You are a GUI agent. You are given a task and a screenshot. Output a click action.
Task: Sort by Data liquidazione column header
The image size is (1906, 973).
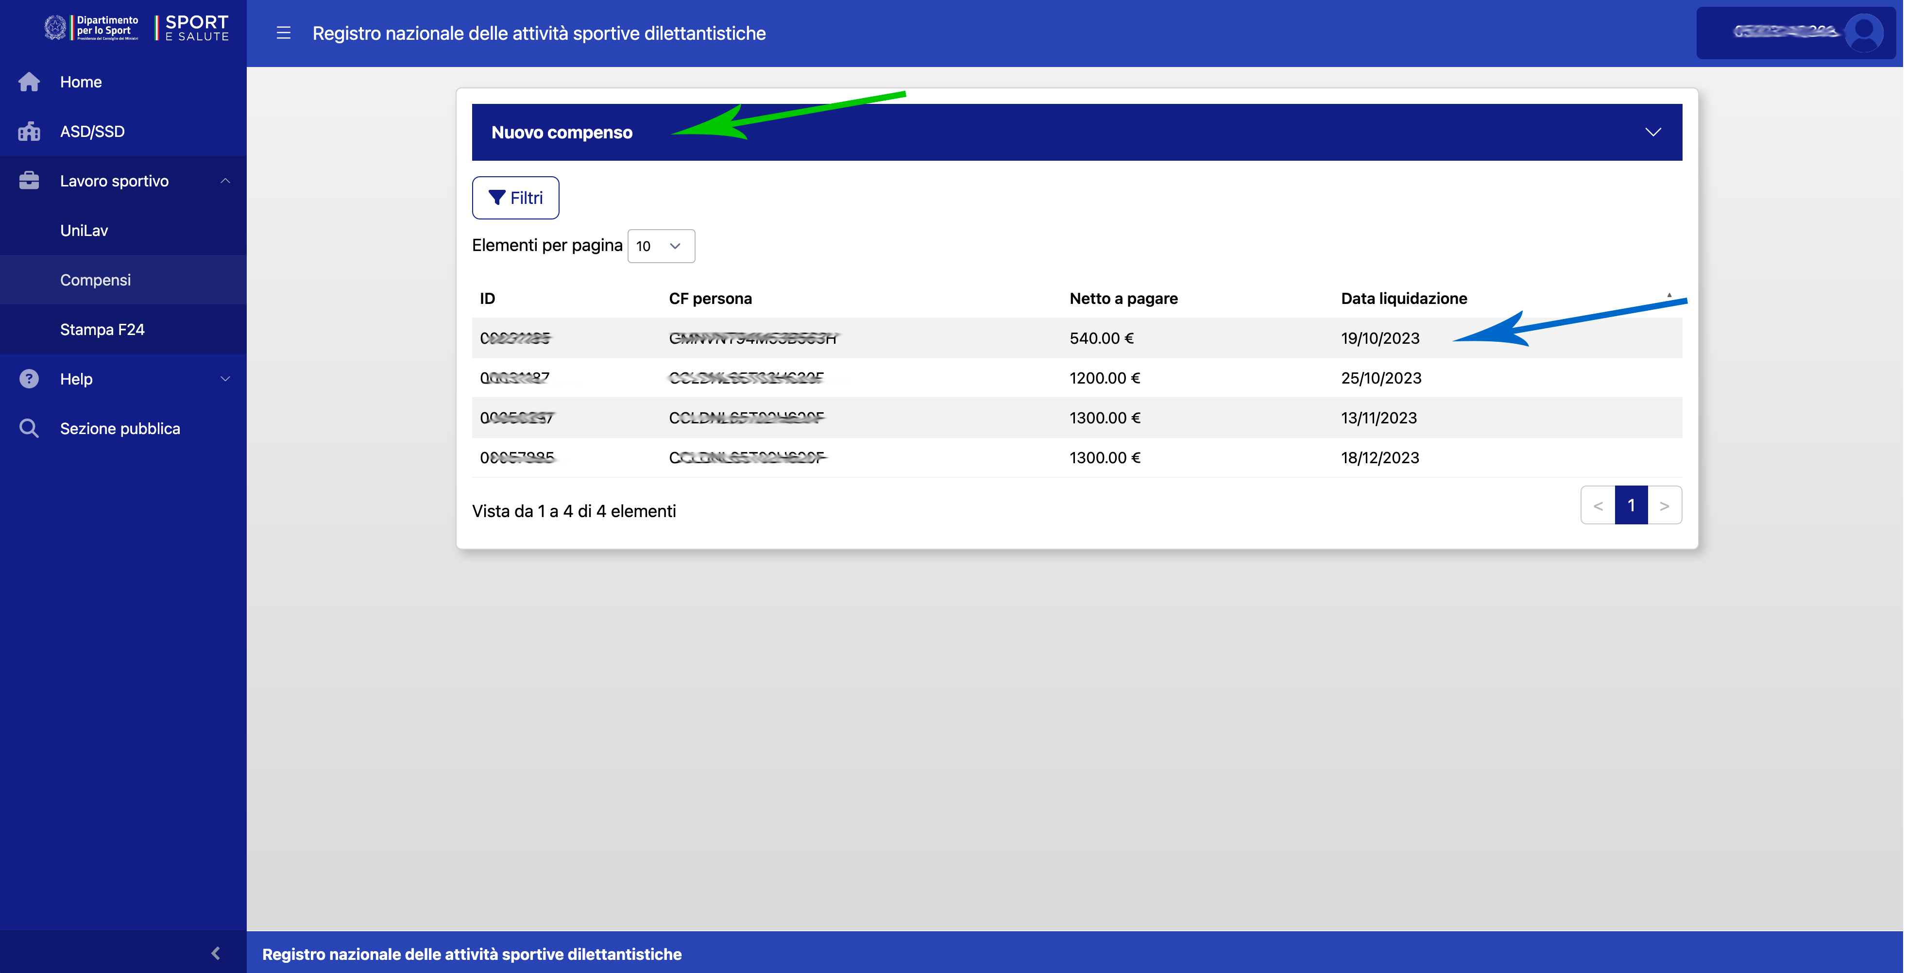pos(1404,299)
